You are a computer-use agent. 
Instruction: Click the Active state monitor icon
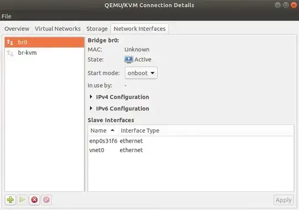[x=128, y=59]
